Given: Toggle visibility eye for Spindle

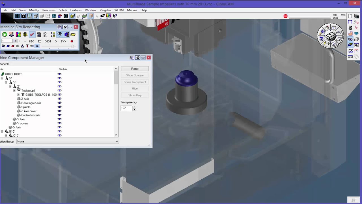Looking at the screenshot, I should coord(59,107).
